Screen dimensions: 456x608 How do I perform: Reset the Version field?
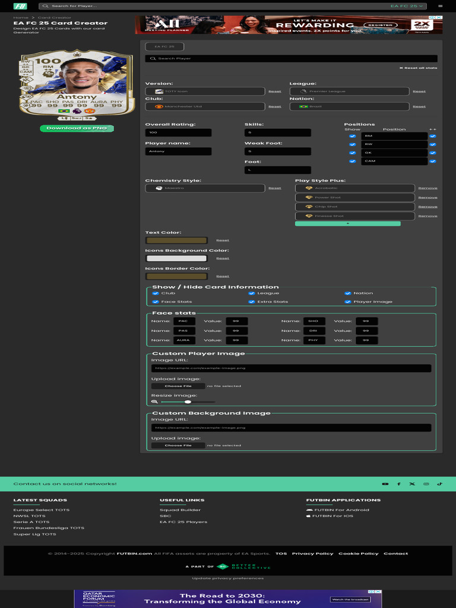pos(275,91)
